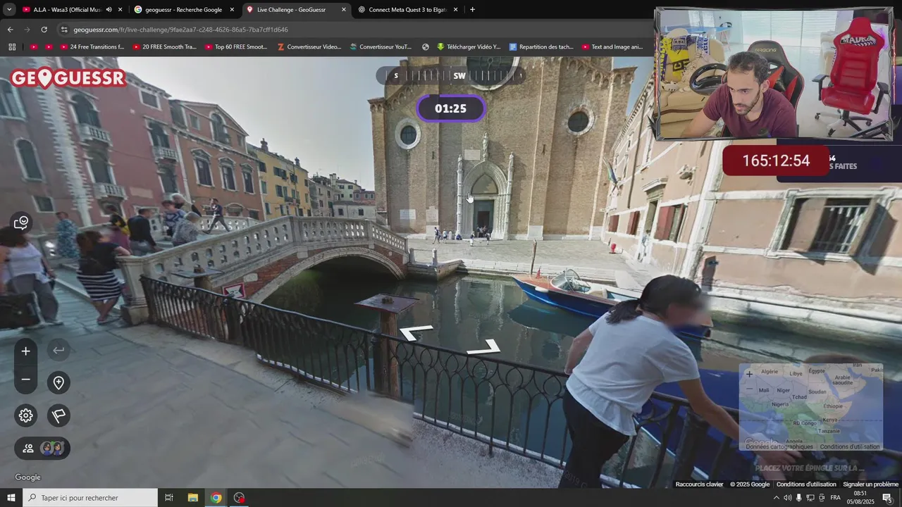Click the Taper ici pour rechercher box
Screen dimensions: 902x507
tap(90, 498)
